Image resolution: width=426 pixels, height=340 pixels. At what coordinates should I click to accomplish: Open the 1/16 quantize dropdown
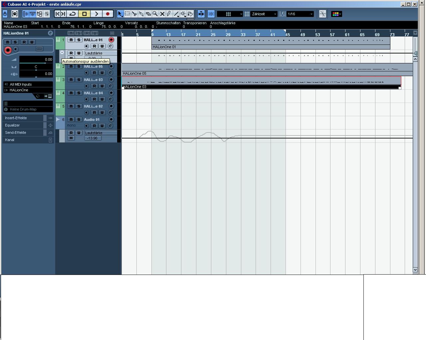click(300, 14)
